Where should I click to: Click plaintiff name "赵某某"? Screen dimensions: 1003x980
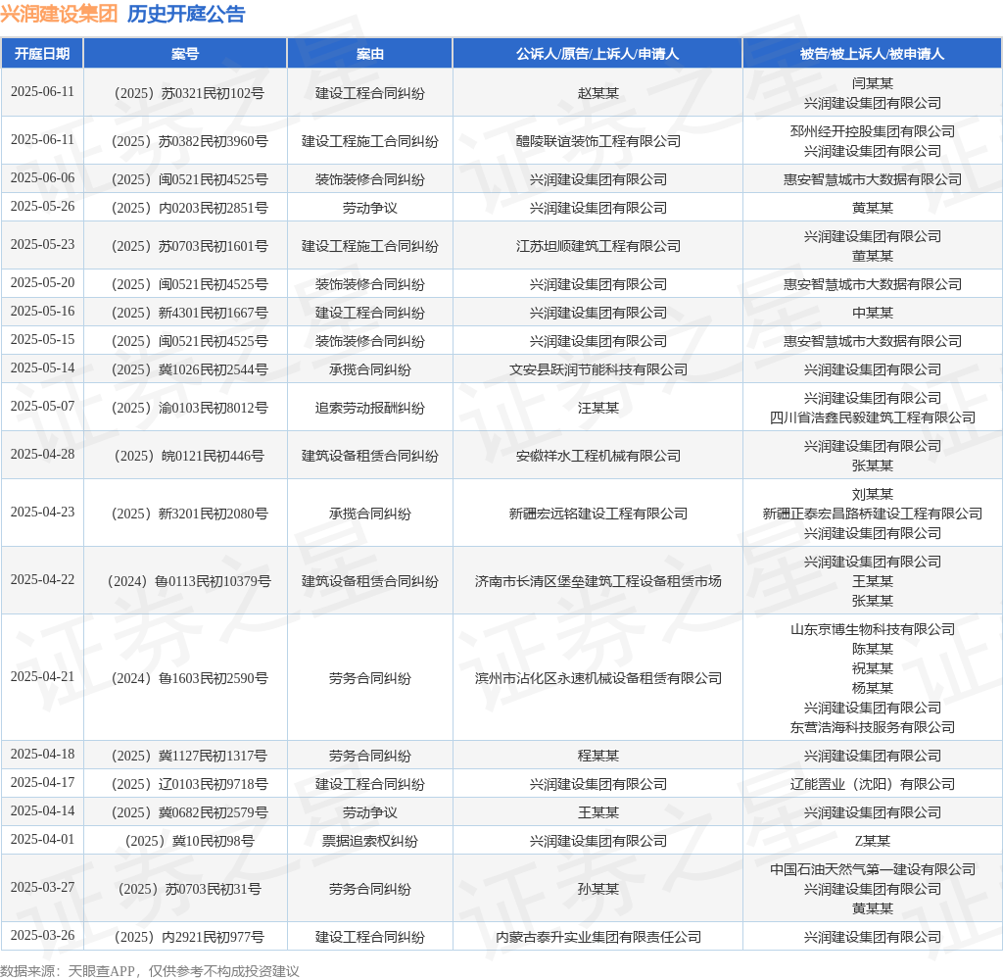[597, 93]
